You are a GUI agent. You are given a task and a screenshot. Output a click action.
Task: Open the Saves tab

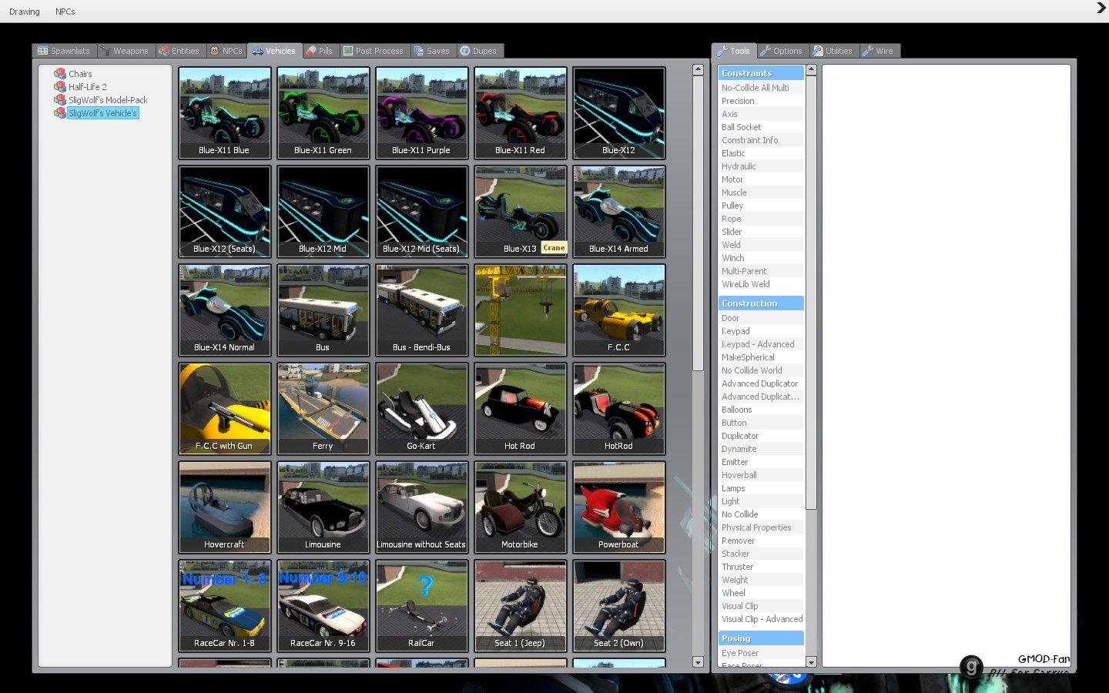pos(432,51)
